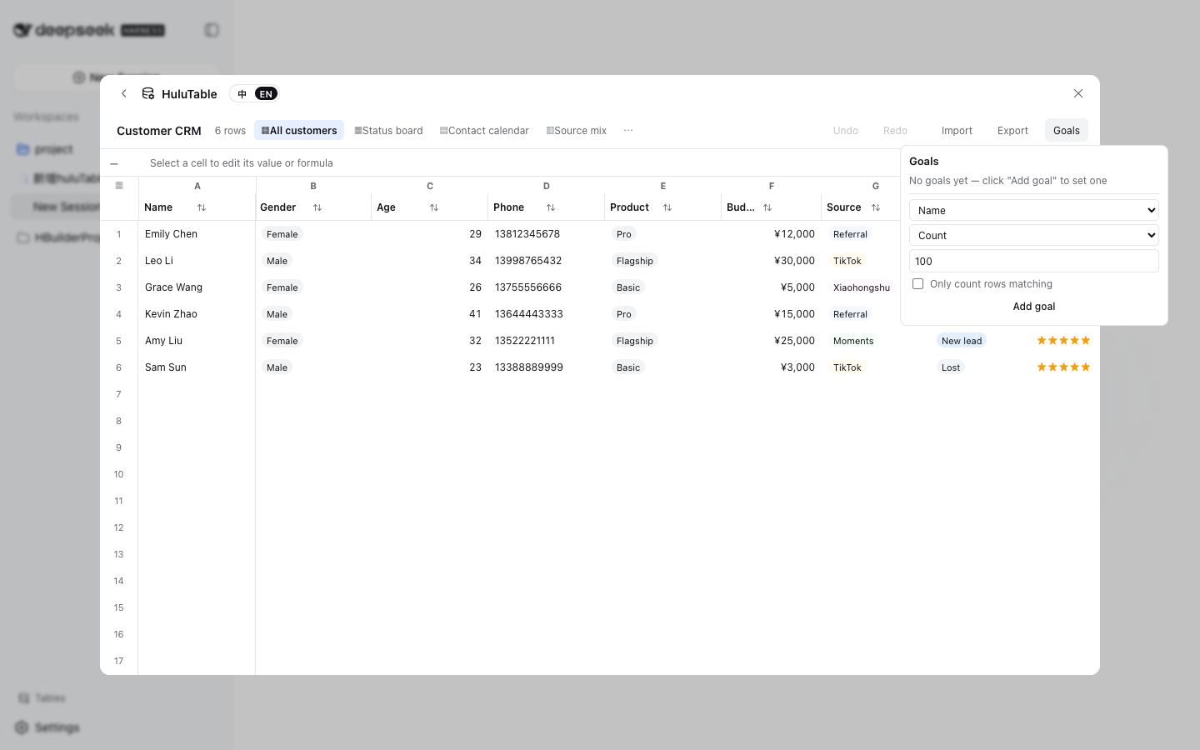Select column A header
Image resolution: width=1200 pixels, height=750 pixels.
[x=197, y=186]
